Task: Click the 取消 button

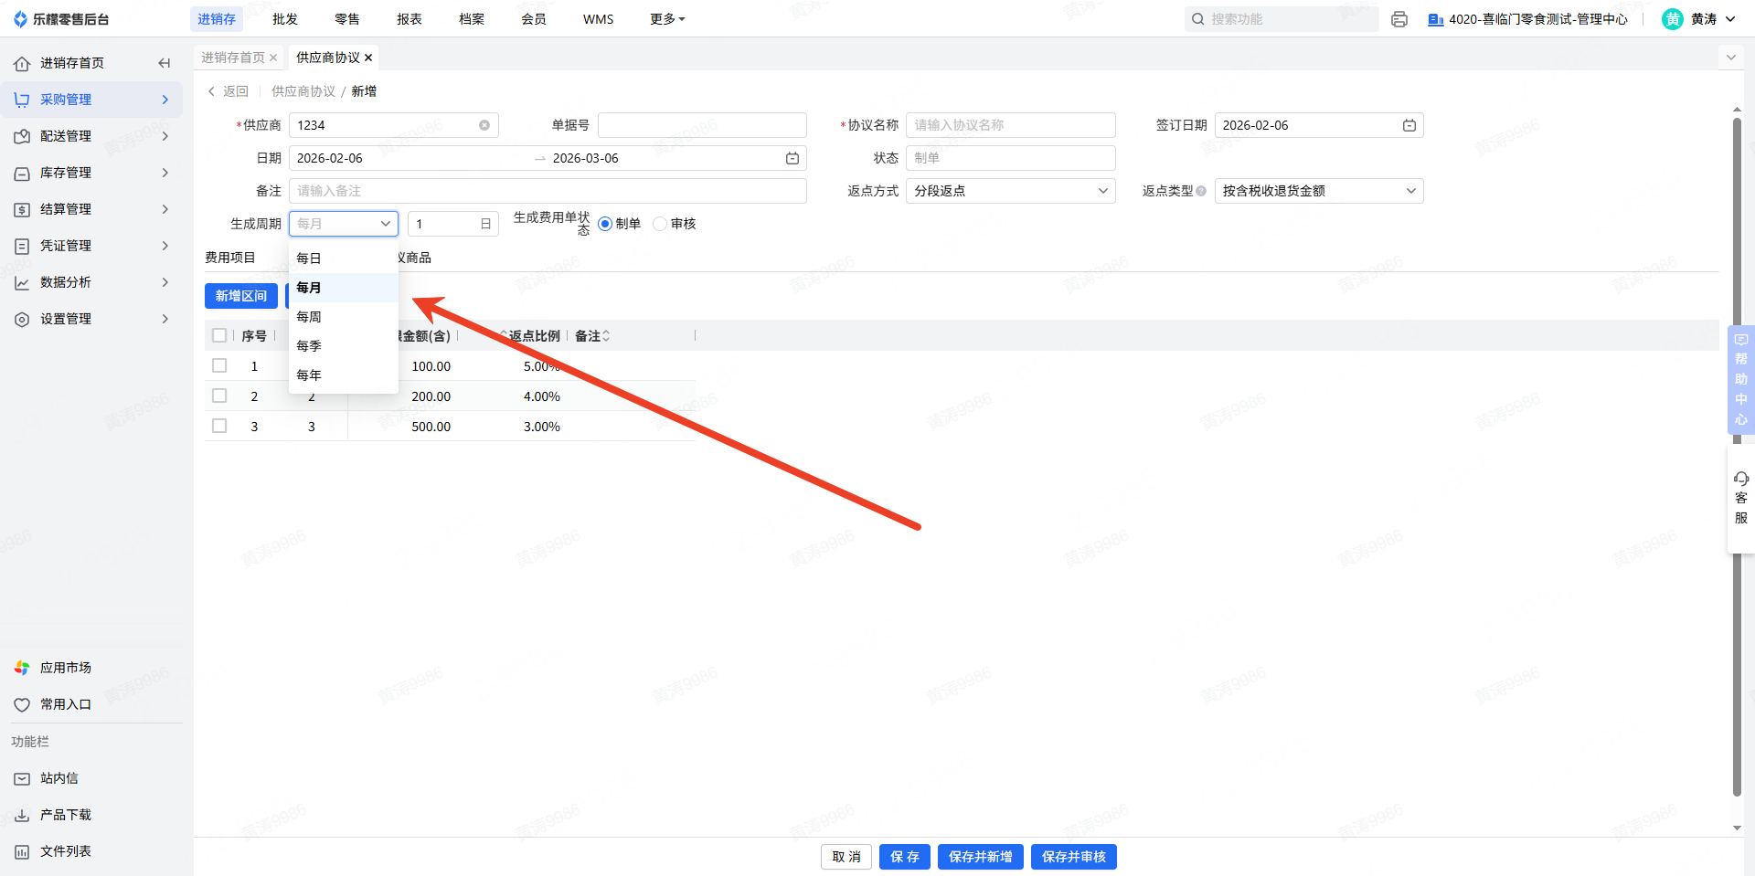Action: click(846, 857)
